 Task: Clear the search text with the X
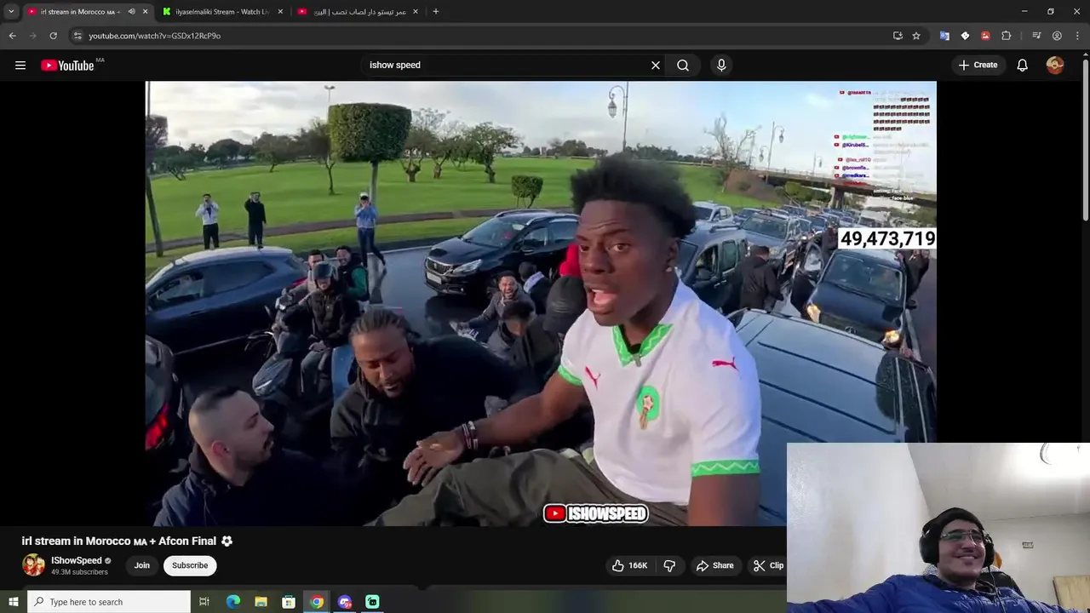point(656,65)
